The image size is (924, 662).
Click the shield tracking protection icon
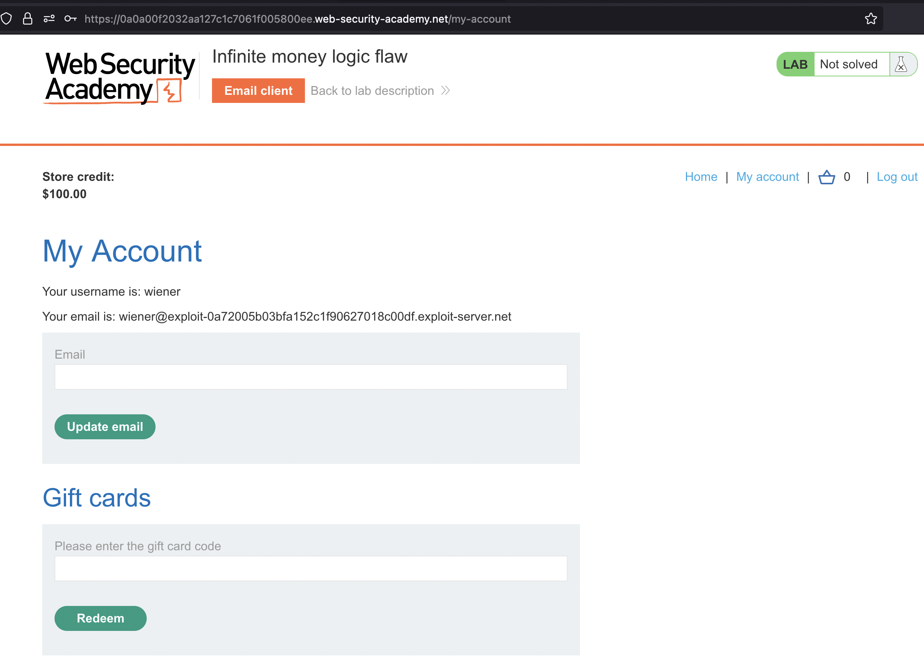[x=7, y=19]
